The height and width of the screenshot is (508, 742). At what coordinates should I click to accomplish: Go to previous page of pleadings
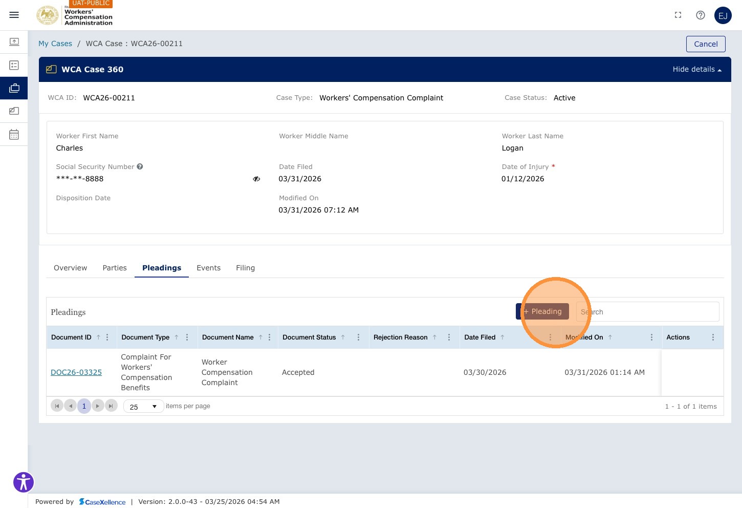pos(71,406)
